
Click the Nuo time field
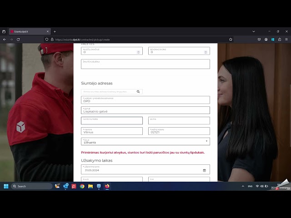112,179
